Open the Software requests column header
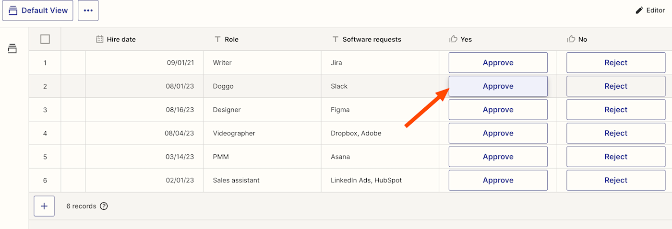This screenshot has height=229, width=672. point(372,39)
